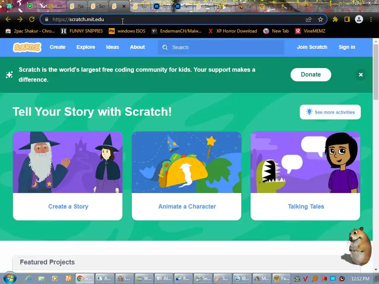The height and width of the screenshot is (284, 379).
Task: Click the taskbar button labeled Se...
Action: coord(203,278)
